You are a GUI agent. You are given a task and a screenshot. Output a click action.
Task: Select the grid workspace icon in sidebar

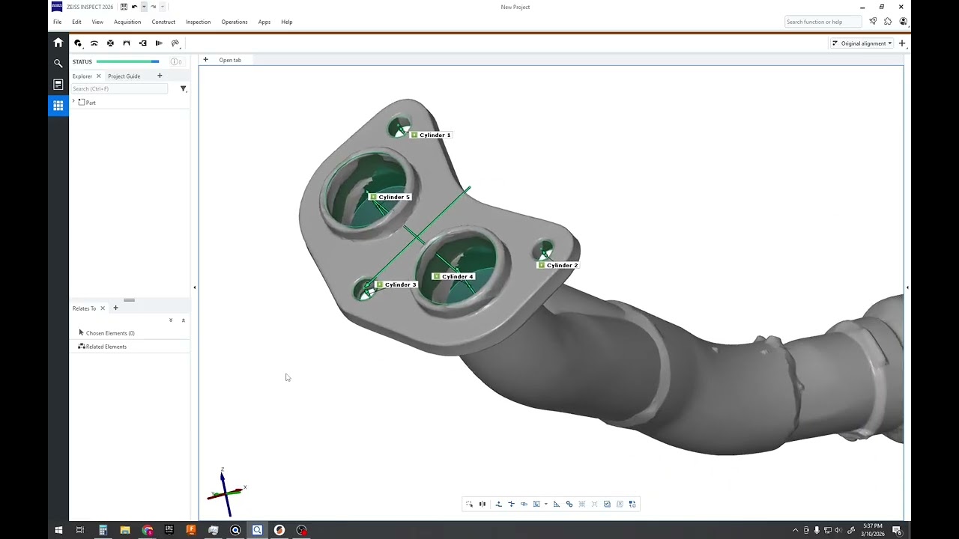click(58, 106)
